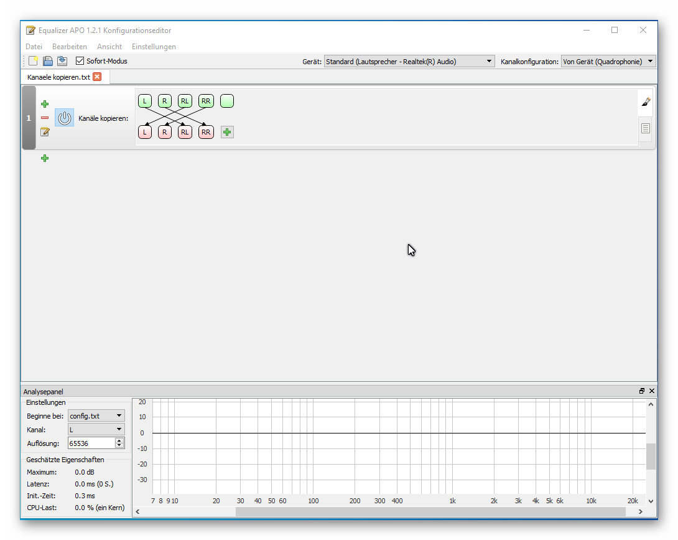
Task: Uncheck the Sofort-Modus checkbox
Action: [80, 60]
